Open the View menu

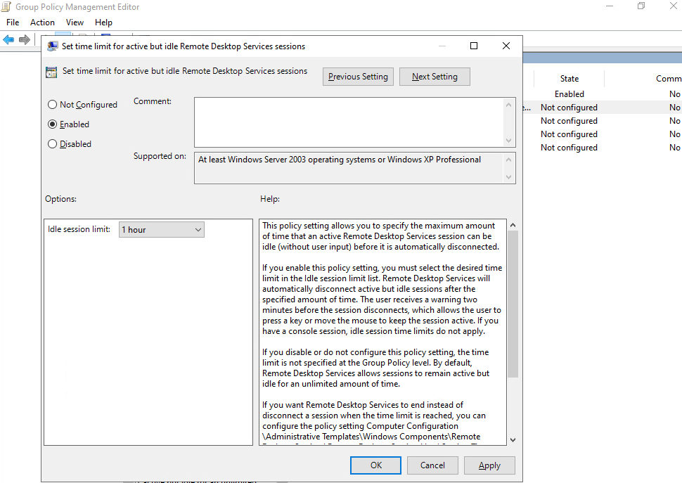pos(75,22)
